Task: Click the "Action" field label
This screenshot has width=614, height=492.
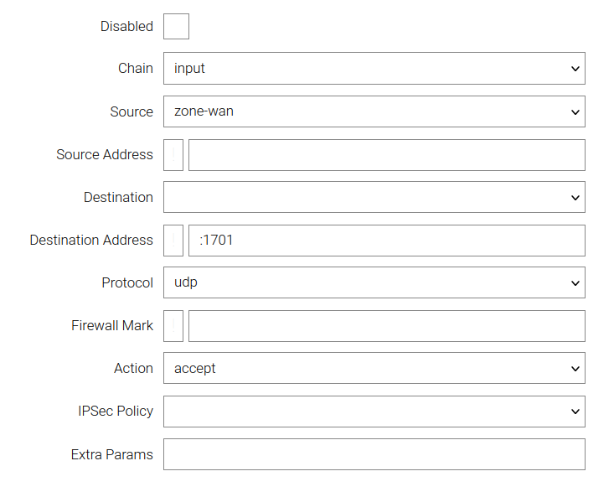Action: (133, 369)
